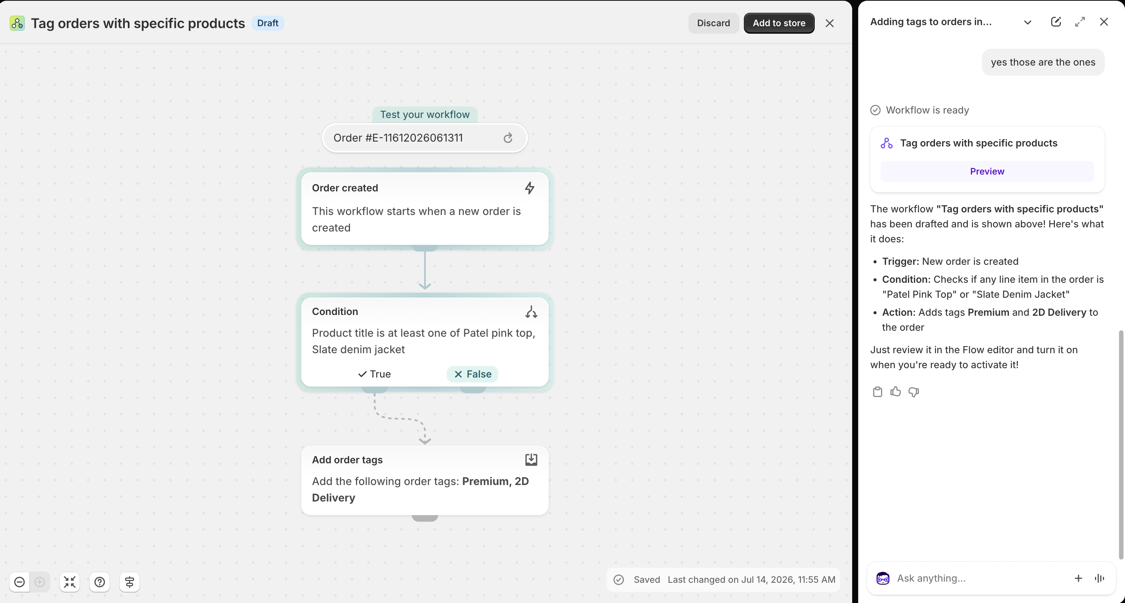The image size is (1125, 603).
Task: Fit the workflow to view
Action: (70, 582)
